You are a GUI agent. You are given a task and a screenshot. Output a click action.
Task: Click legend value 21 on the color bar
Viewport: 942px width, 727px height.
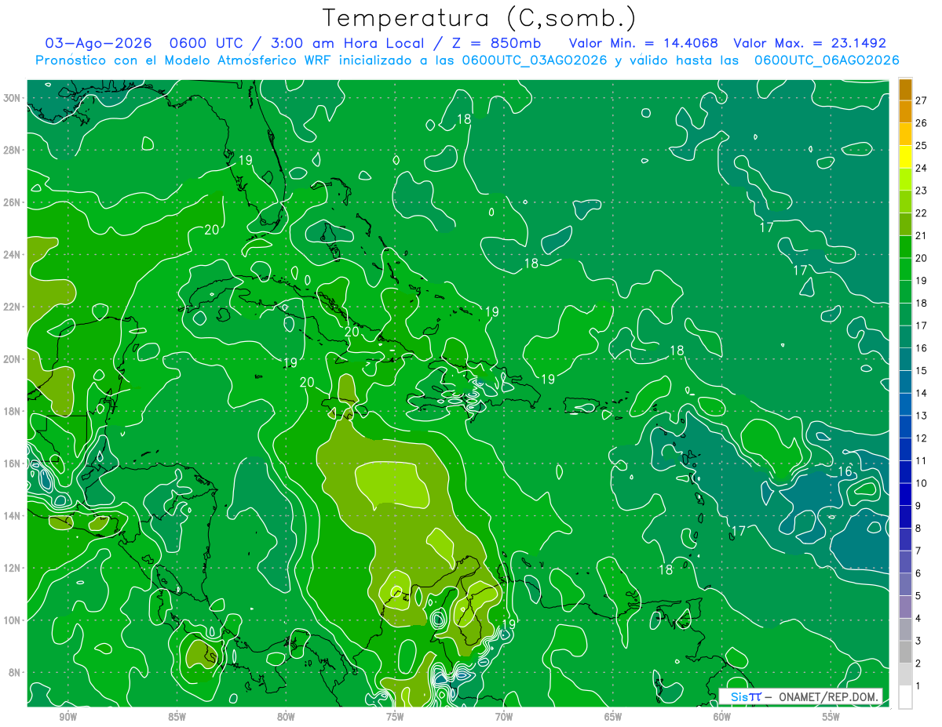[922, 235]
